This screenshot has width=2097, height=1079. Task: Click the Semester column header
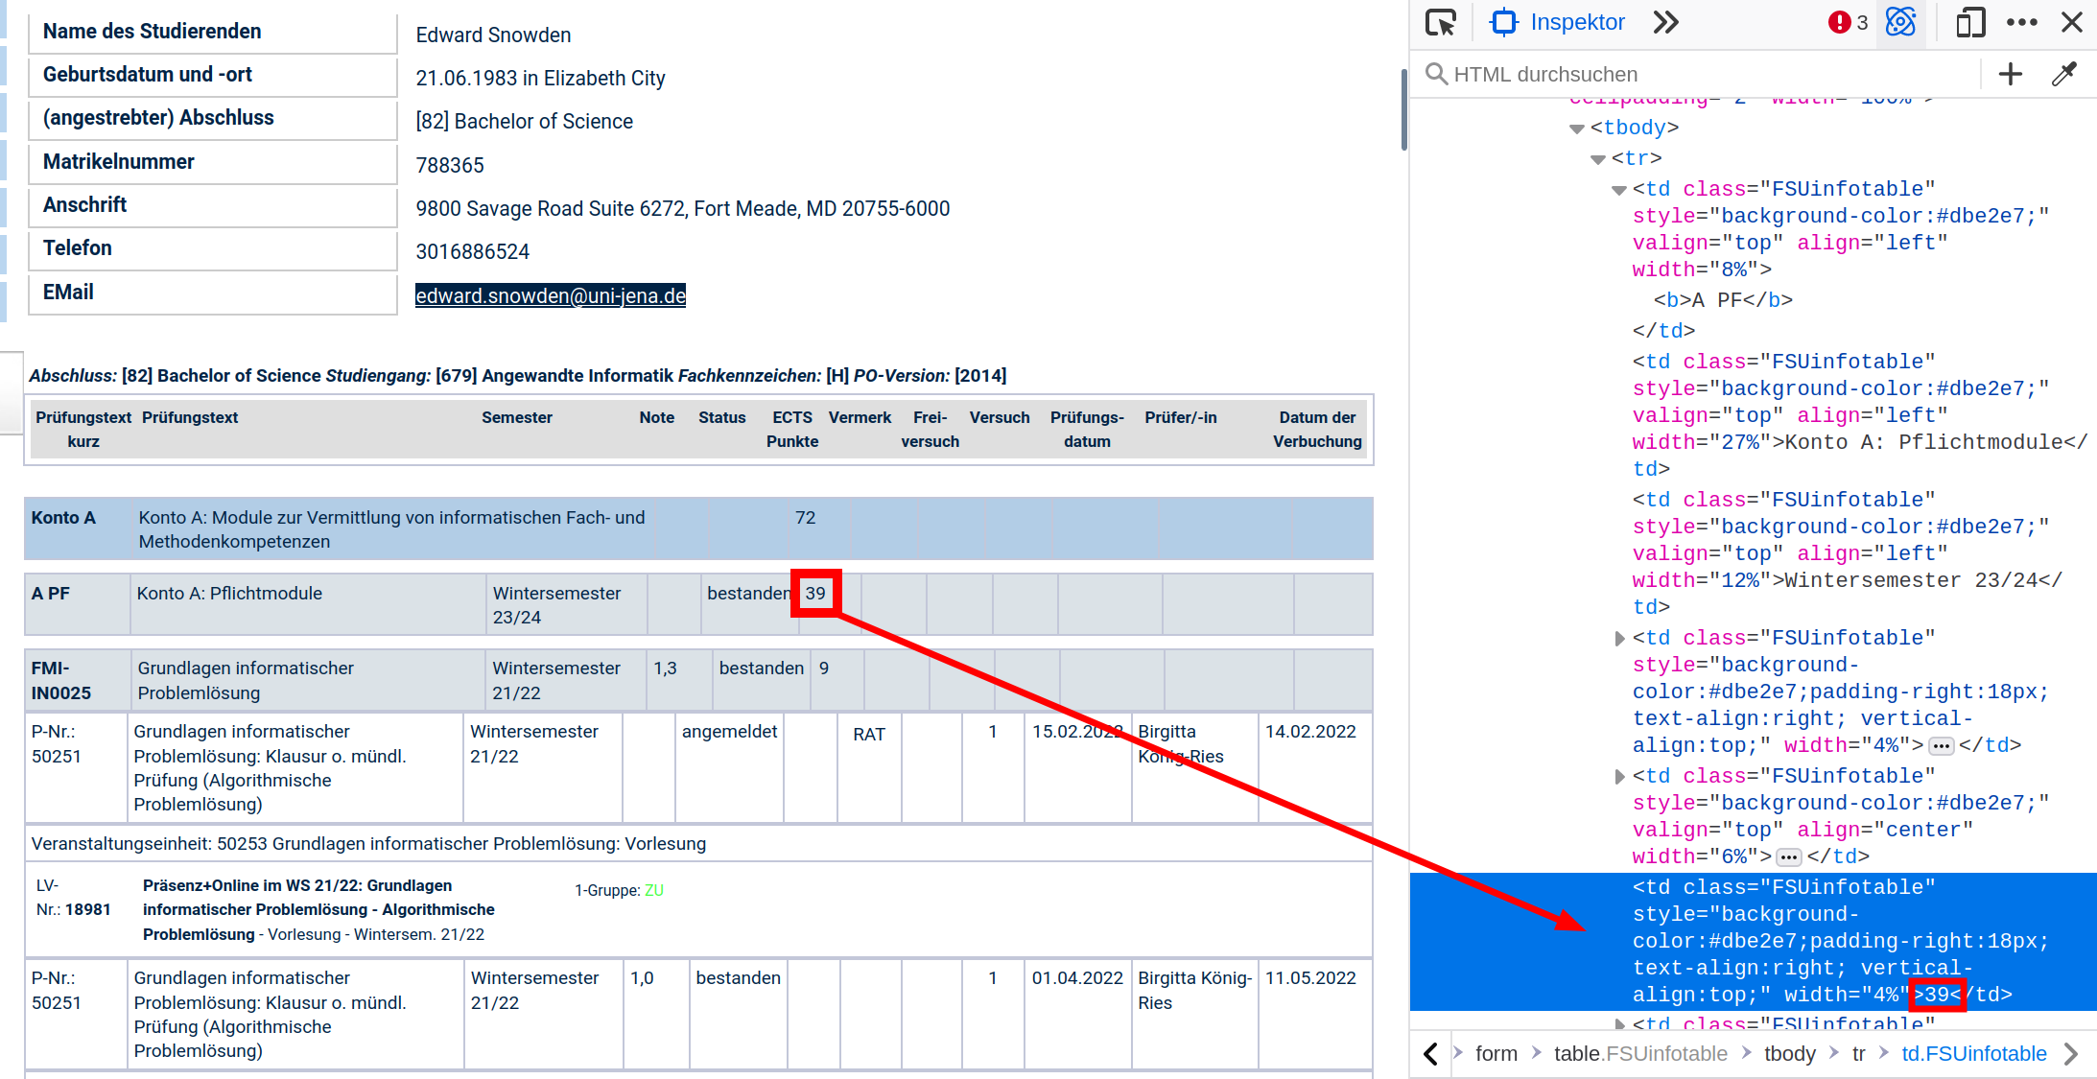517,418
